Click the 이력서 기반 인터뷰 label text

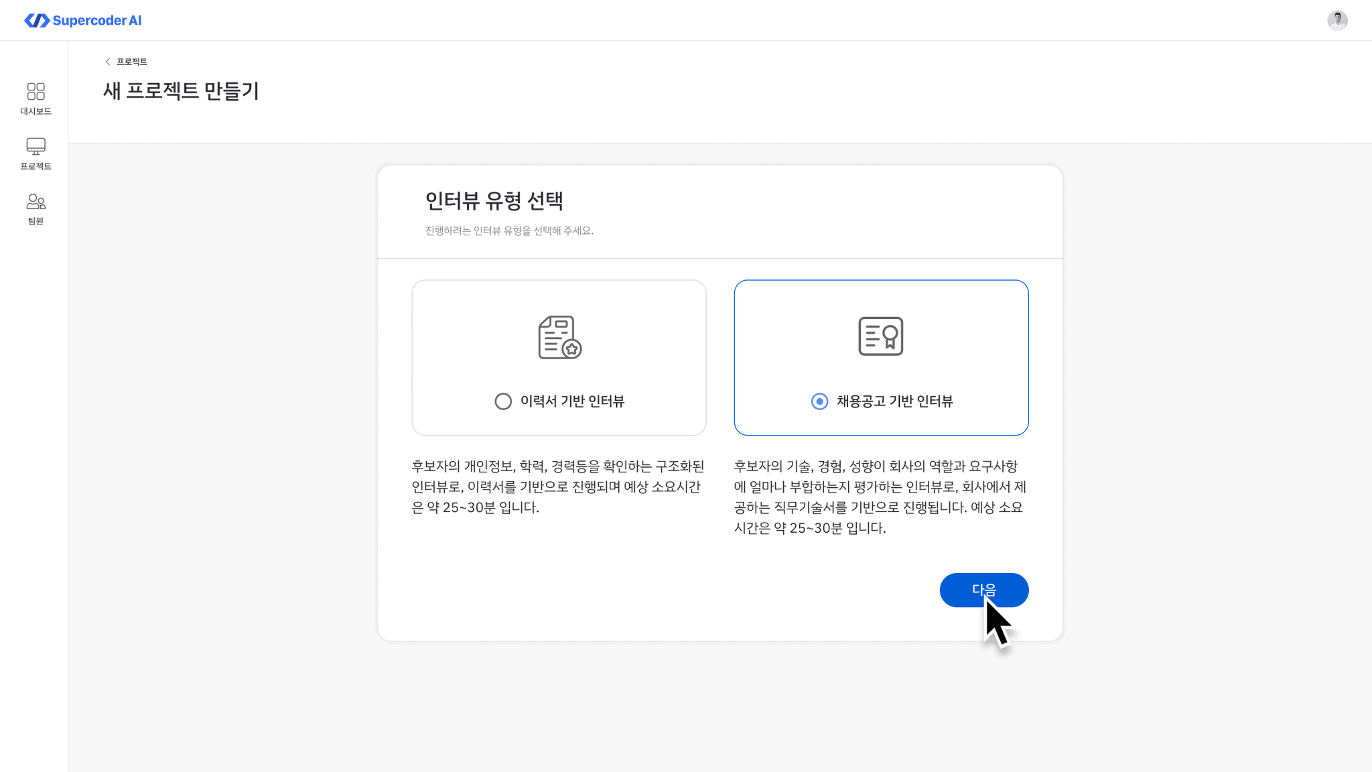[x=572, y=401]
